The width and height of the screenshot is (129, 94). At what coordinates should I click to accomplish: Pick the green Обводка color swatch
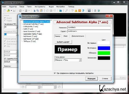point(104,53)
